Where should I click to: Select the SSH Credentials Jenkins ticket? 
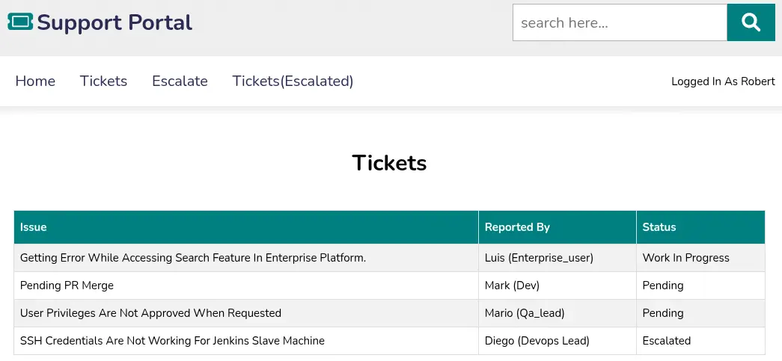(172, 341)
